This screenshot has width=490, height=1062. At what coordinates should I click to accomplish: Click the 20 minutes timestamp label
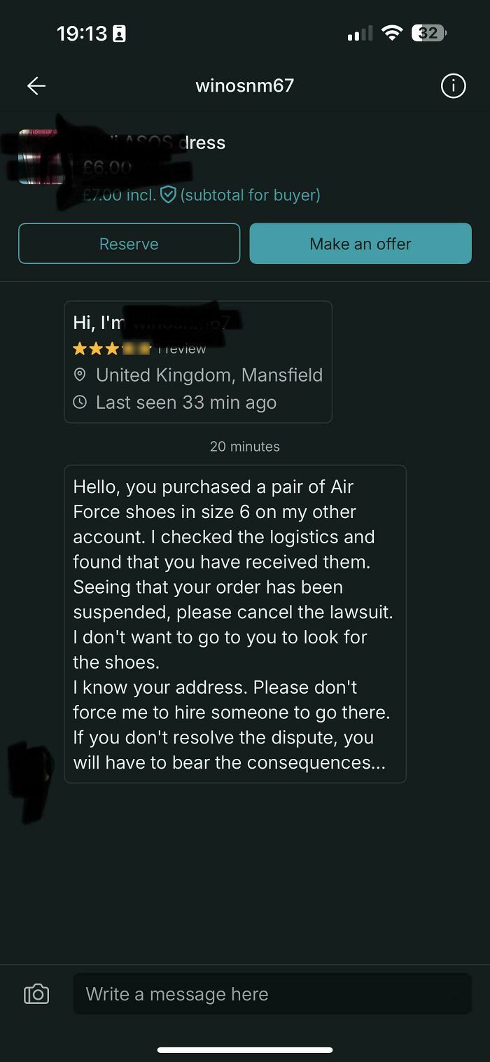click(244, 446)
